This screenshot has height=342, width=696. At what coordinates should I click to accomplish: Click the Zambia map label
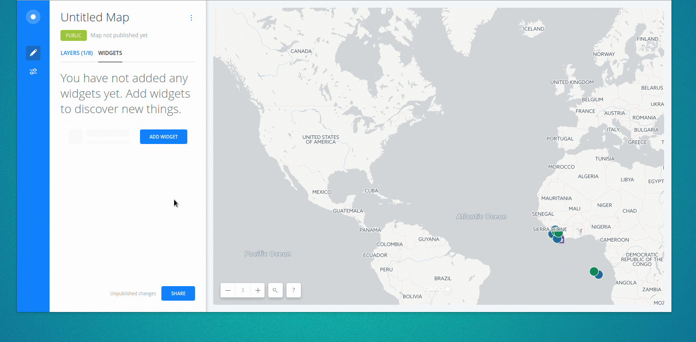pyautogui.click(x=652, y=289)
